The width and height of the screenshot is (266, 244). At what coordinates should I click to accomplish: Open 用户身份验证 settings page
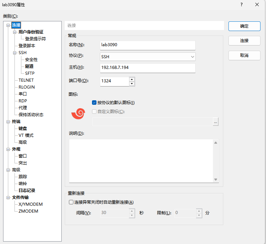[31, 32]
